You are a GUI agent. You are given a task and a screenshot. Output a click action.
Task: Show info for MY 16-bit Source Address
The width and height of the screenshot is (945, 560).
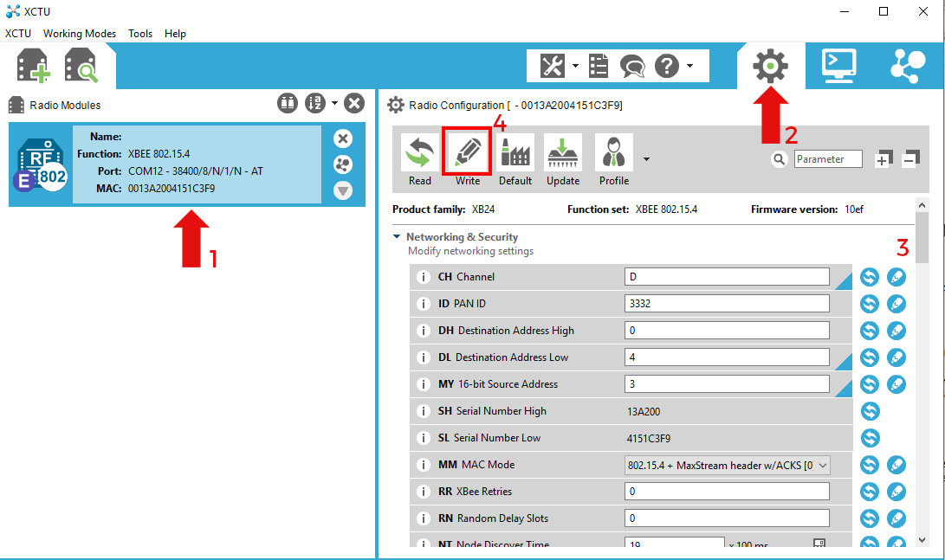423,384
